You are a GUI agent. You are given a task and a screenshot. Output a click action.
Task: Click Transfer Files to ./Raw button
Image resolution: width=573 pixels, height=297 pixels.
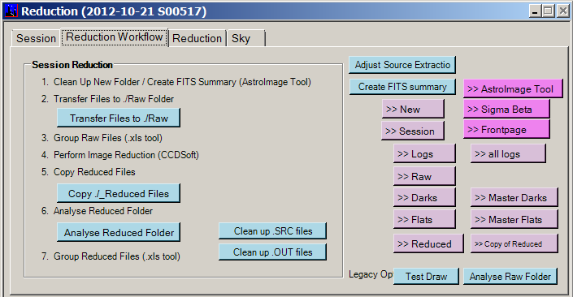[x=119, y=118]
